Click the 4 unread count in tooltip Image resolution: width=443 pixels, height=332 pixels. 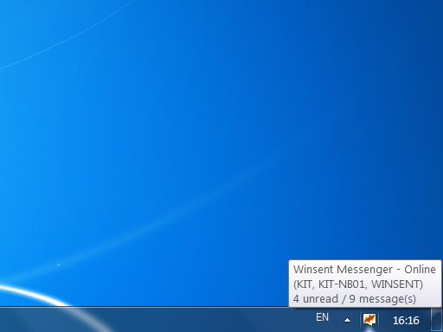point(316,298)
